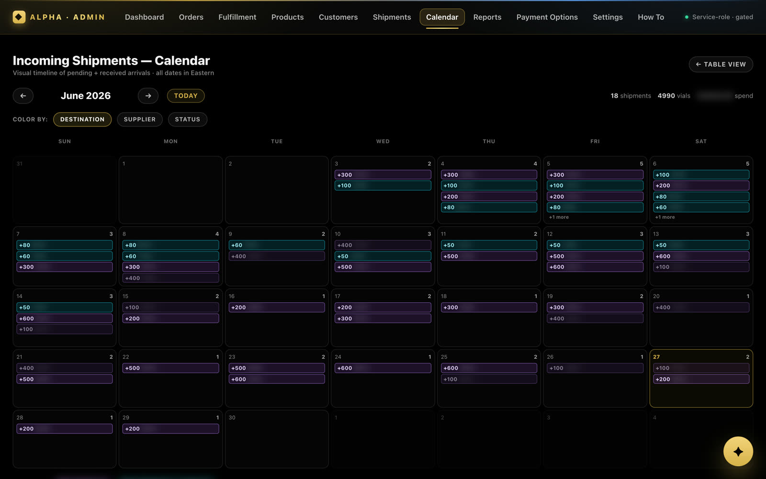
Task: Open the floating sparkle assistant button
Action: pos(738,451)
